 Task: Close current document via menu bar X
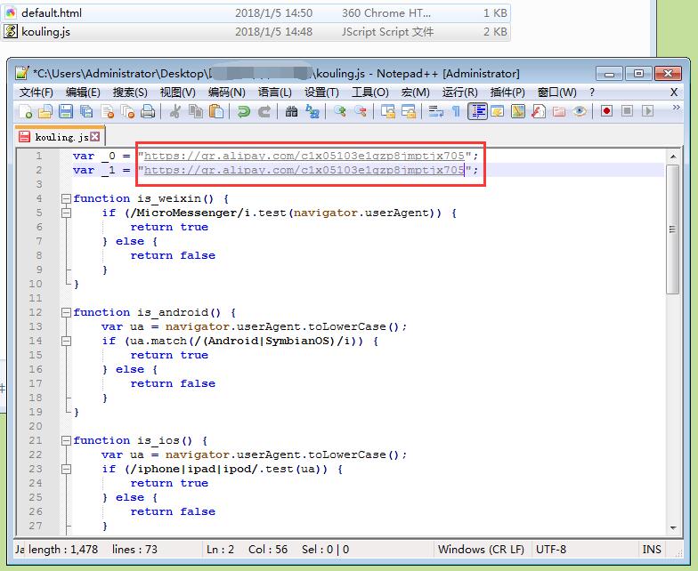pyautogui.click(x=674, y=92)
